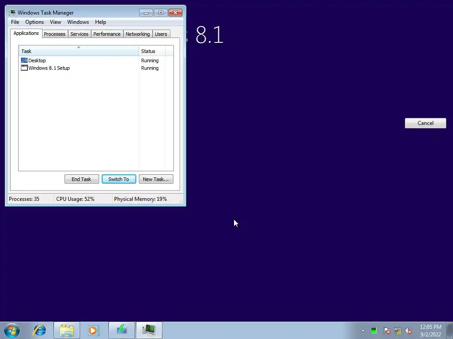
Task: Open the Windows menu
Action: 78,22
